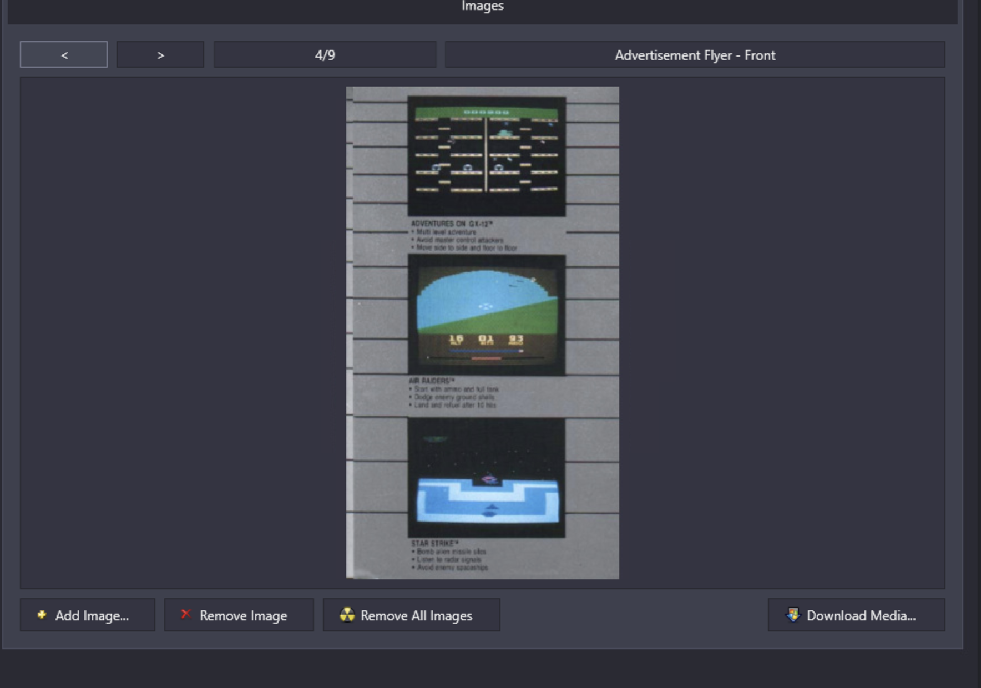Open the Download Media... dialog
The height and width of the screenshot is (688, 981).
pos(856,615)
